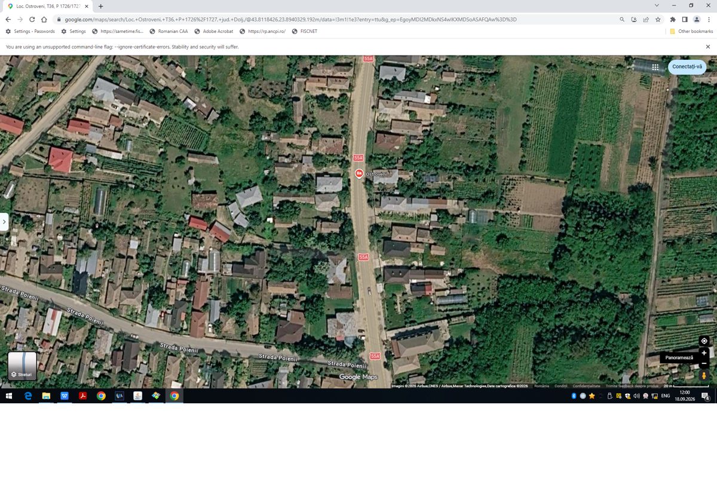Click Trimite feedback despre produs link

pos(632,386)
